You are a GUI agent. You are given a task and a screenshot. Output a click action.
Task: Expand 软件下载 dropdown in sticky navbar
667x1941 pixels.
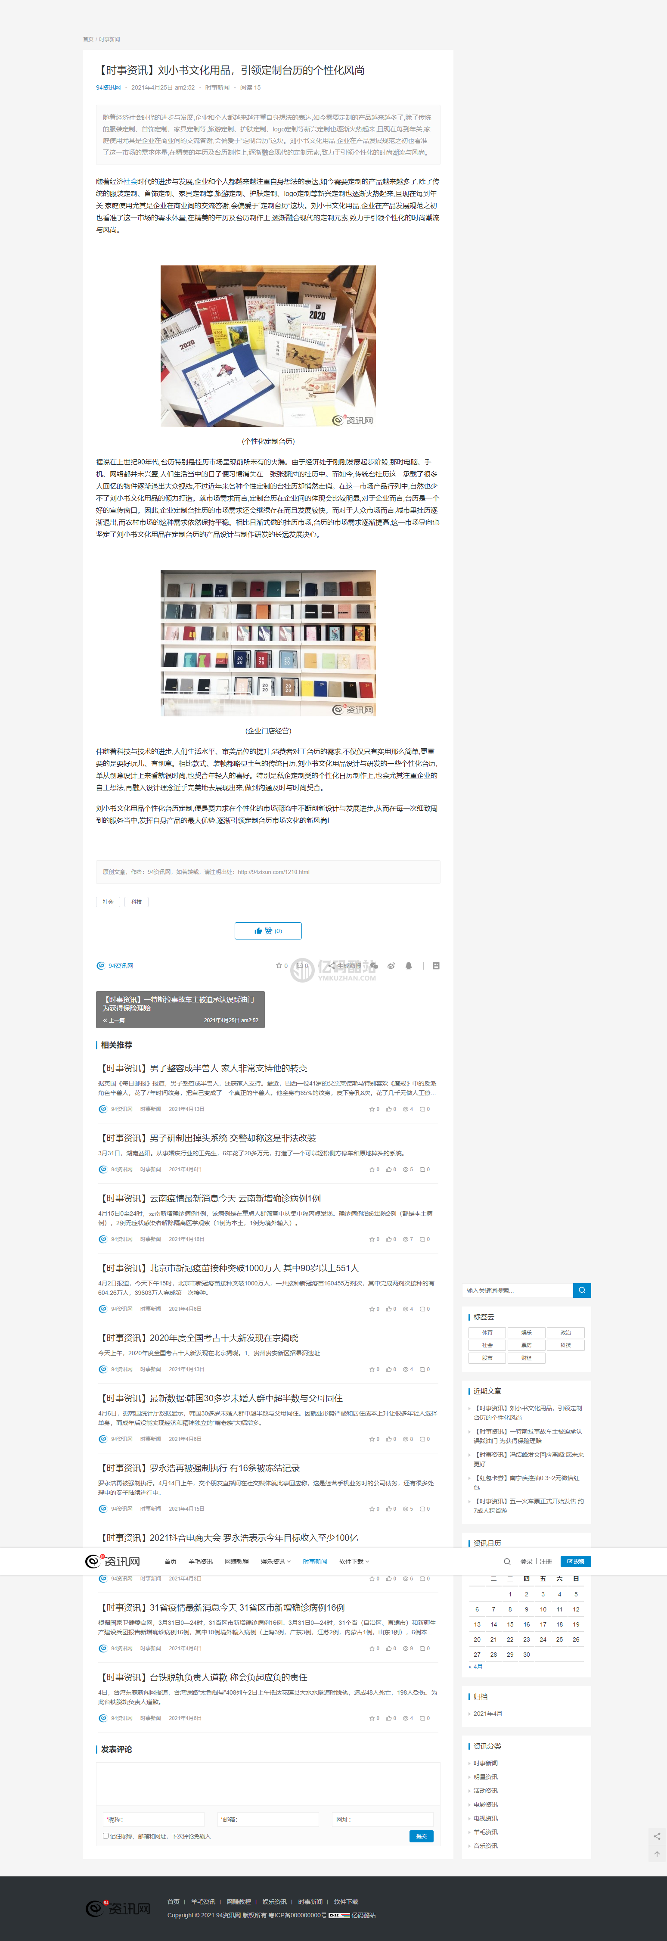click(354, 1561)
